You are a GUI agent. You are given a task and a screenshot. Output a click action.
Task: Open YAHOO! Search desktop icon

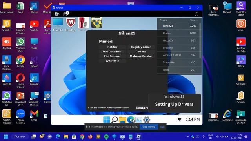coord(241,9)
